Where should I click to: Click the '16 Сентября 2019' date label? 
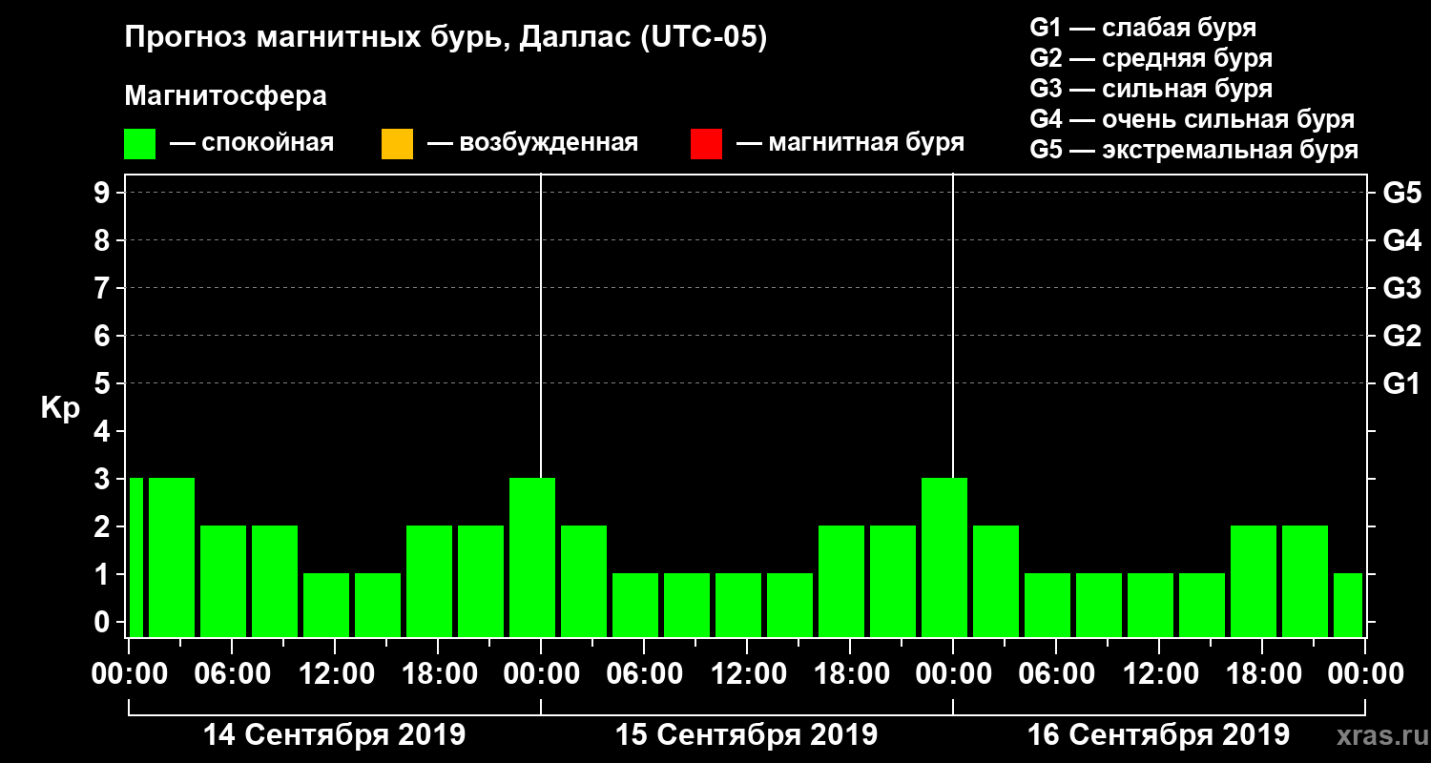[x=1158, y=734]
